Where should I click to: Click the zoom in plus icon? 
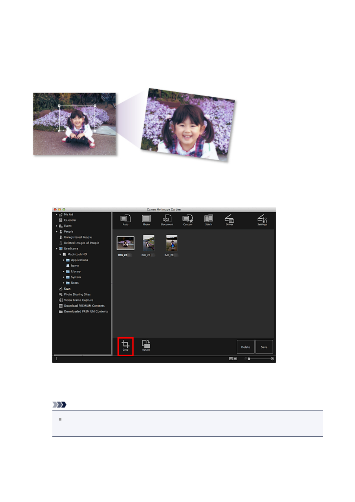click(x=272, y=359)
